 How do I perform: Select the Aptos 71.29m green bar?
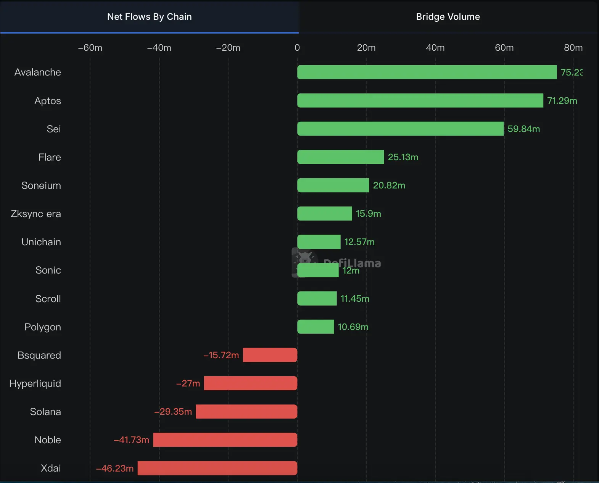click(x=420, y=100)
